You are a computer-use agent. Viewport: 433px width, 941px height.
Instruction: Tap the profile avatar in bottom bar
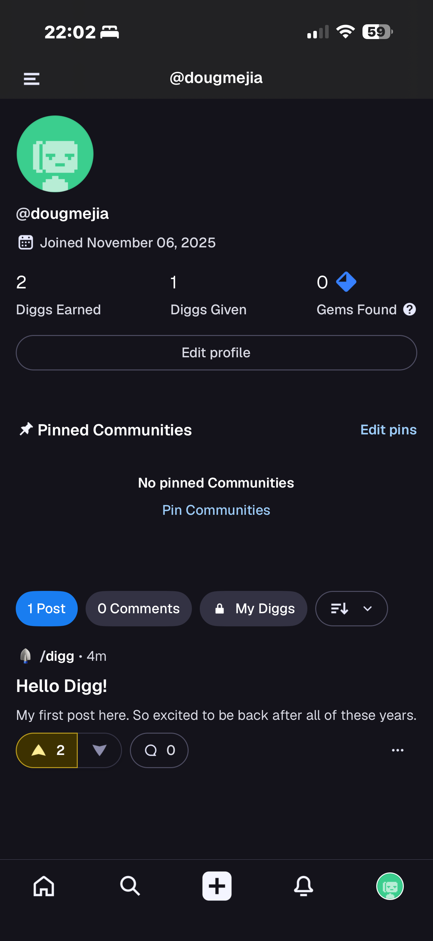point(390,886)
